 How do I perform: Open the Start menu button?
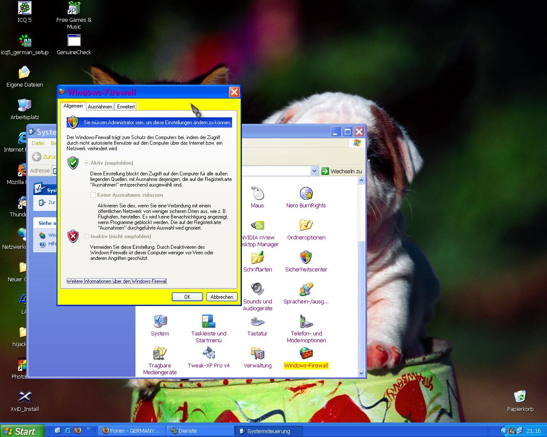click(x=22, y=431)
